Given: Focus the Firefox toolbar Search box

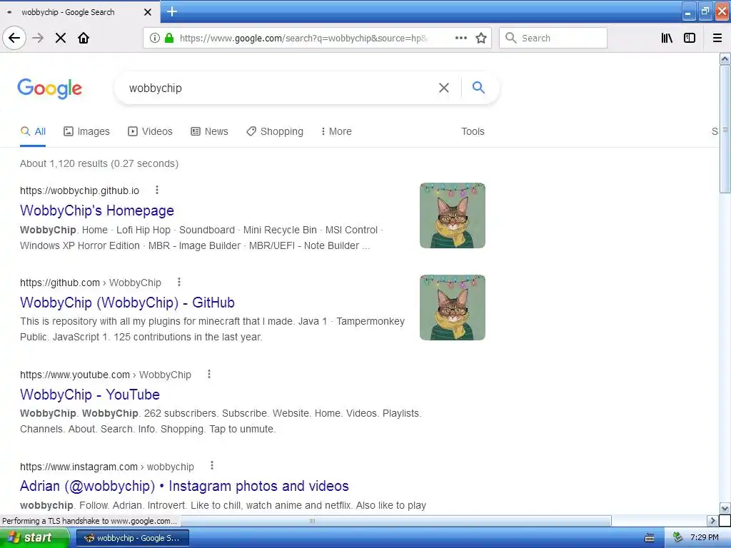Looking at the screenshot, I should 553,38.
